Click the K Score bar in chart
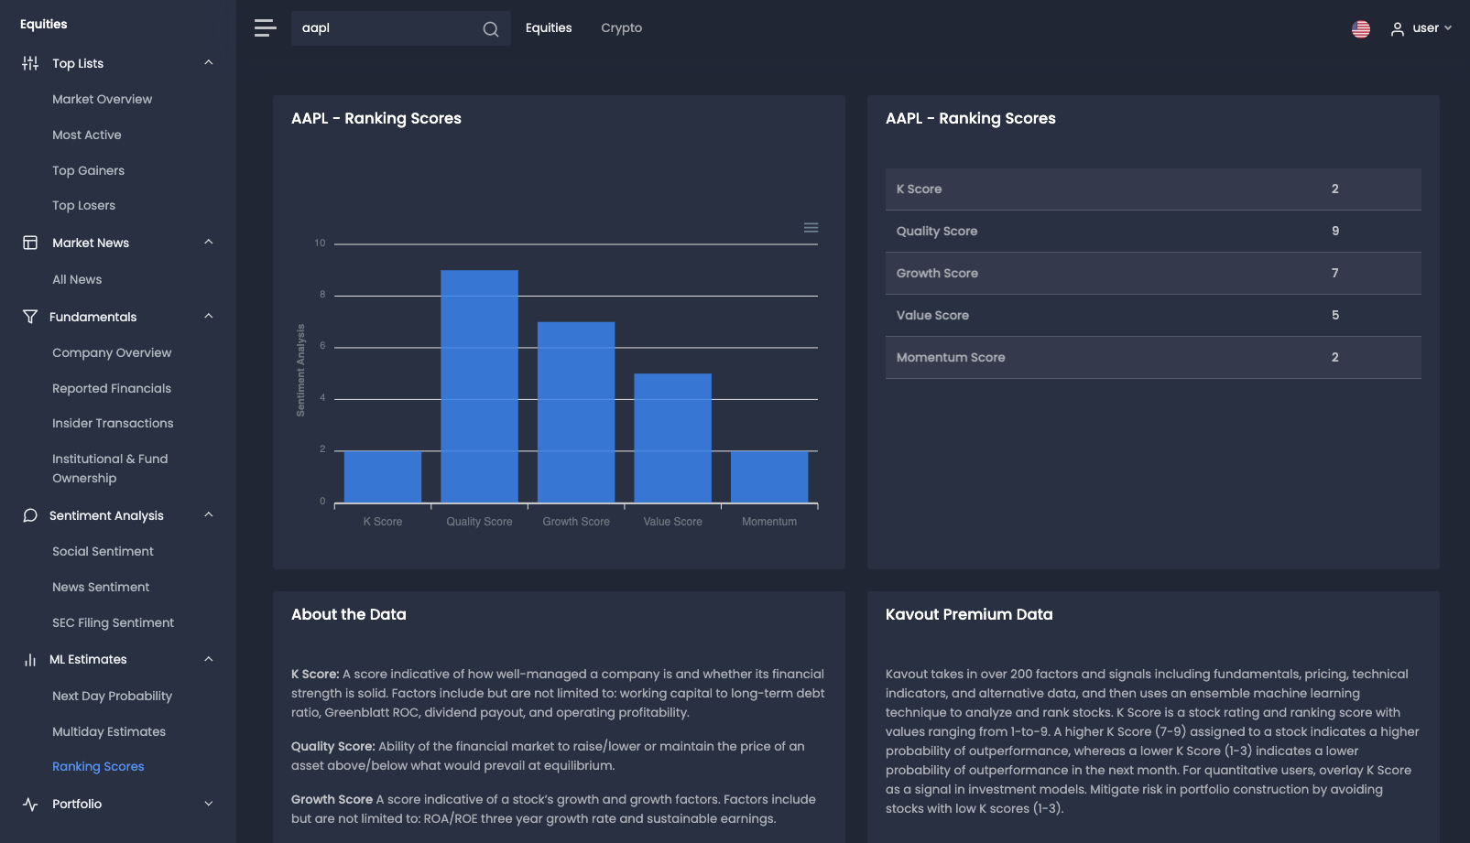 [x=383, y=477]
